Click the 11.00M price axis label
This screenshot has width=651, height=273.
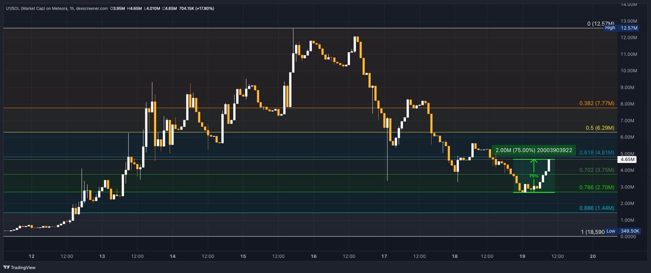[628, 54]
